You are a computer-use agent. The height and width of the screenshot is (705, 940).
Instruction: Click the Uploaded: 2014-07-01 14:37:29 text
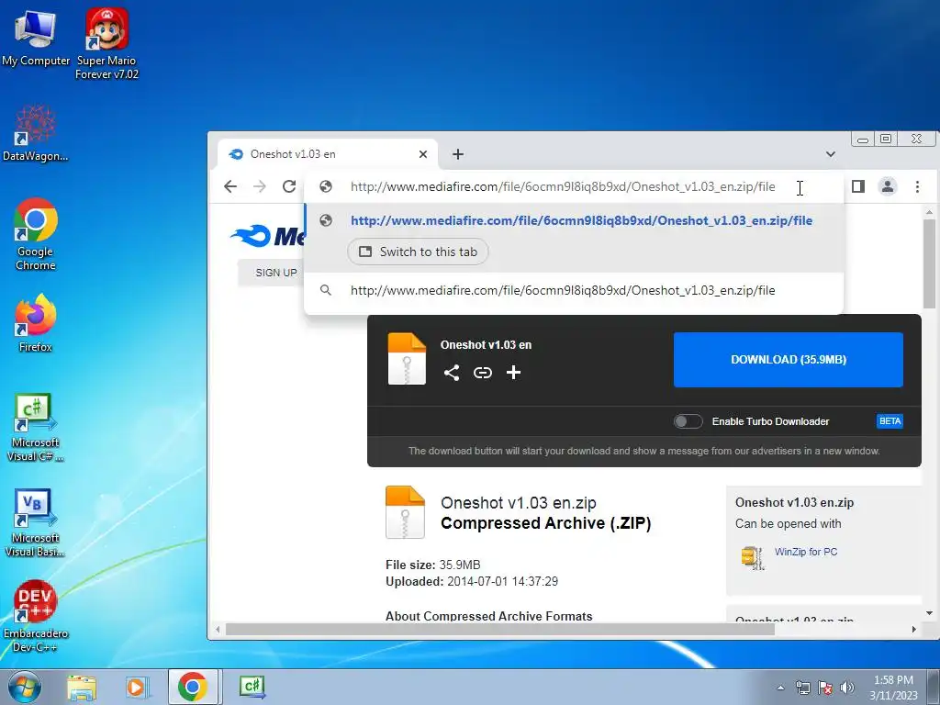tap(472, 581)
